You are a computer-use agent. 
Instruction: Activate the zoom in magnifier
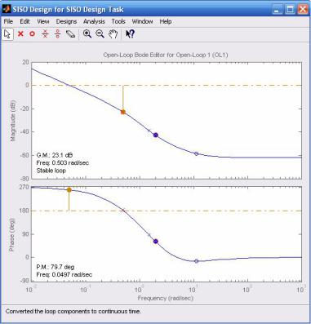click(x=87, y=34)
